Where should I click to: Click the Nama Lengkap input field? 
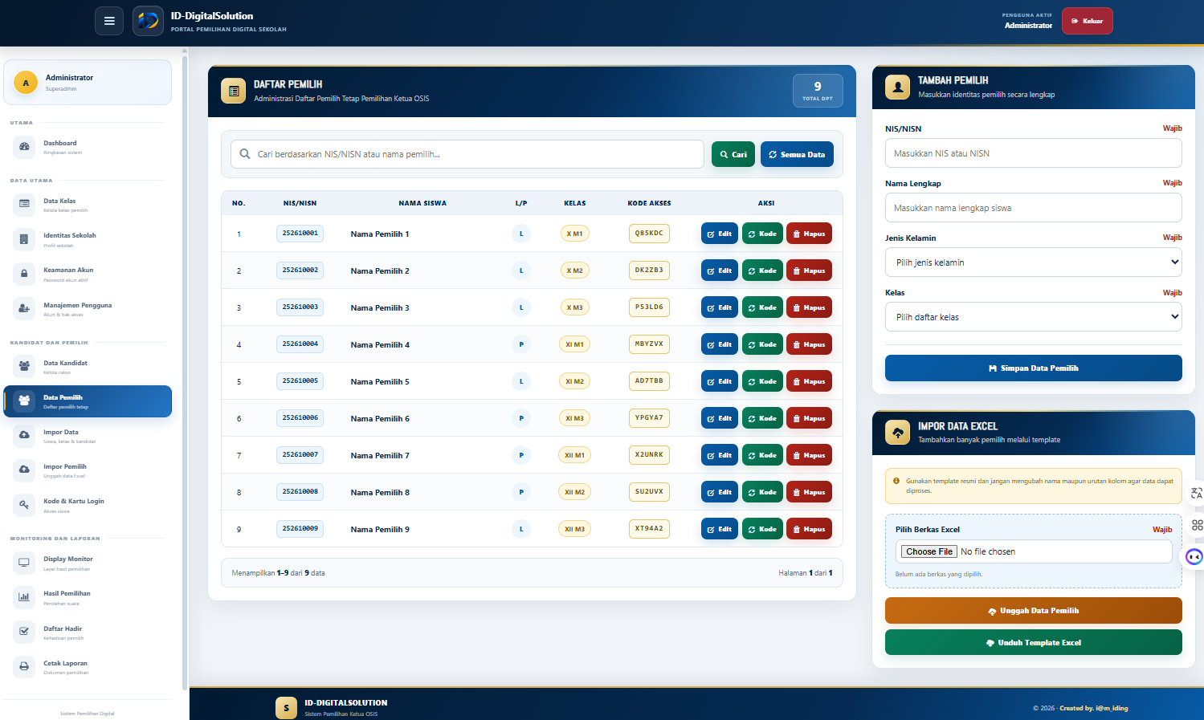[x=1033, y=208]
